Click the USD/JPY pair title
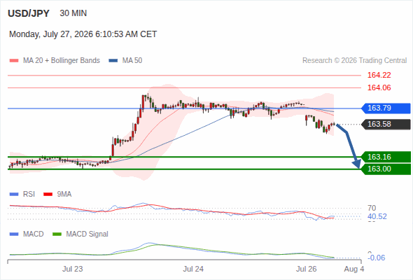 29,13
